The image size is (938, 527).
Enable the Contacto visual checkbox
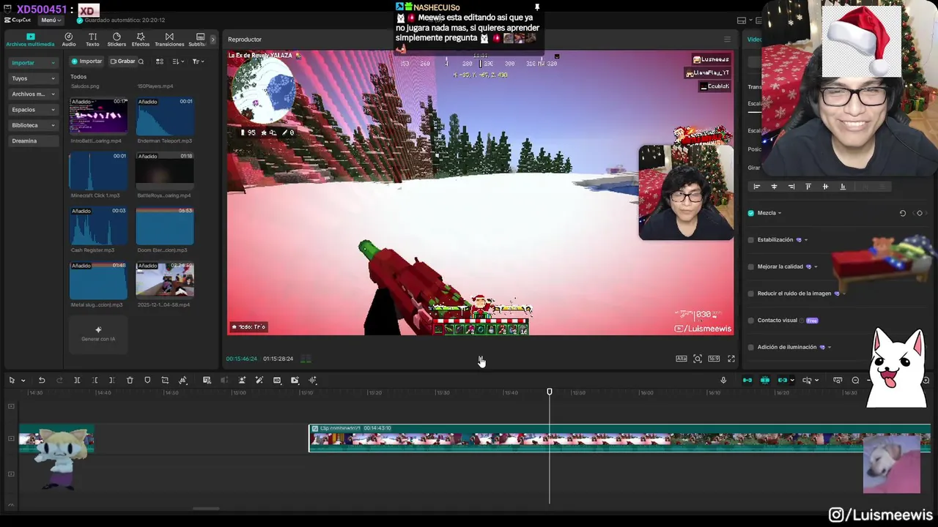(750, 321)
